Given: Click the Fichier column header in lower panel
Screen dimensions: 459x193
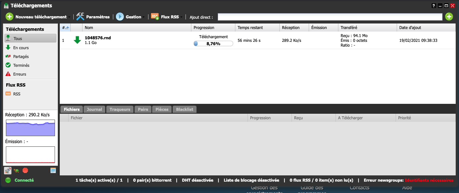Looking at the screenshot, I should coord(158,118).
